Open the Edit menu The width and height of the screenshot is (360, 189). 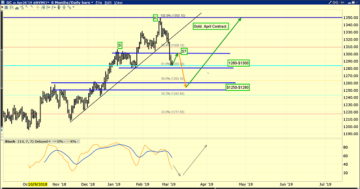coord(108,3)
